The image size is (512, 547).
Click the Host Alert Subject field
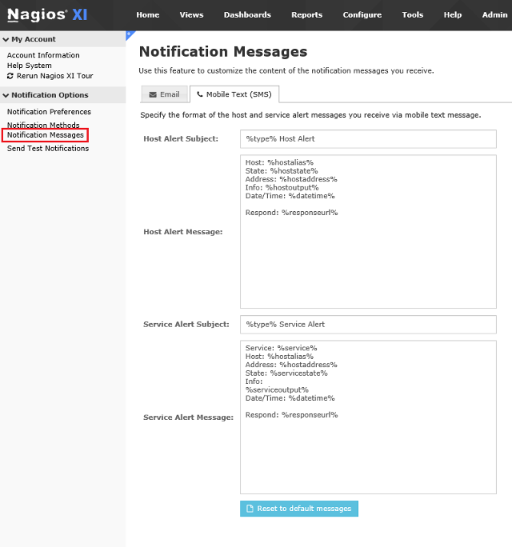368,139
